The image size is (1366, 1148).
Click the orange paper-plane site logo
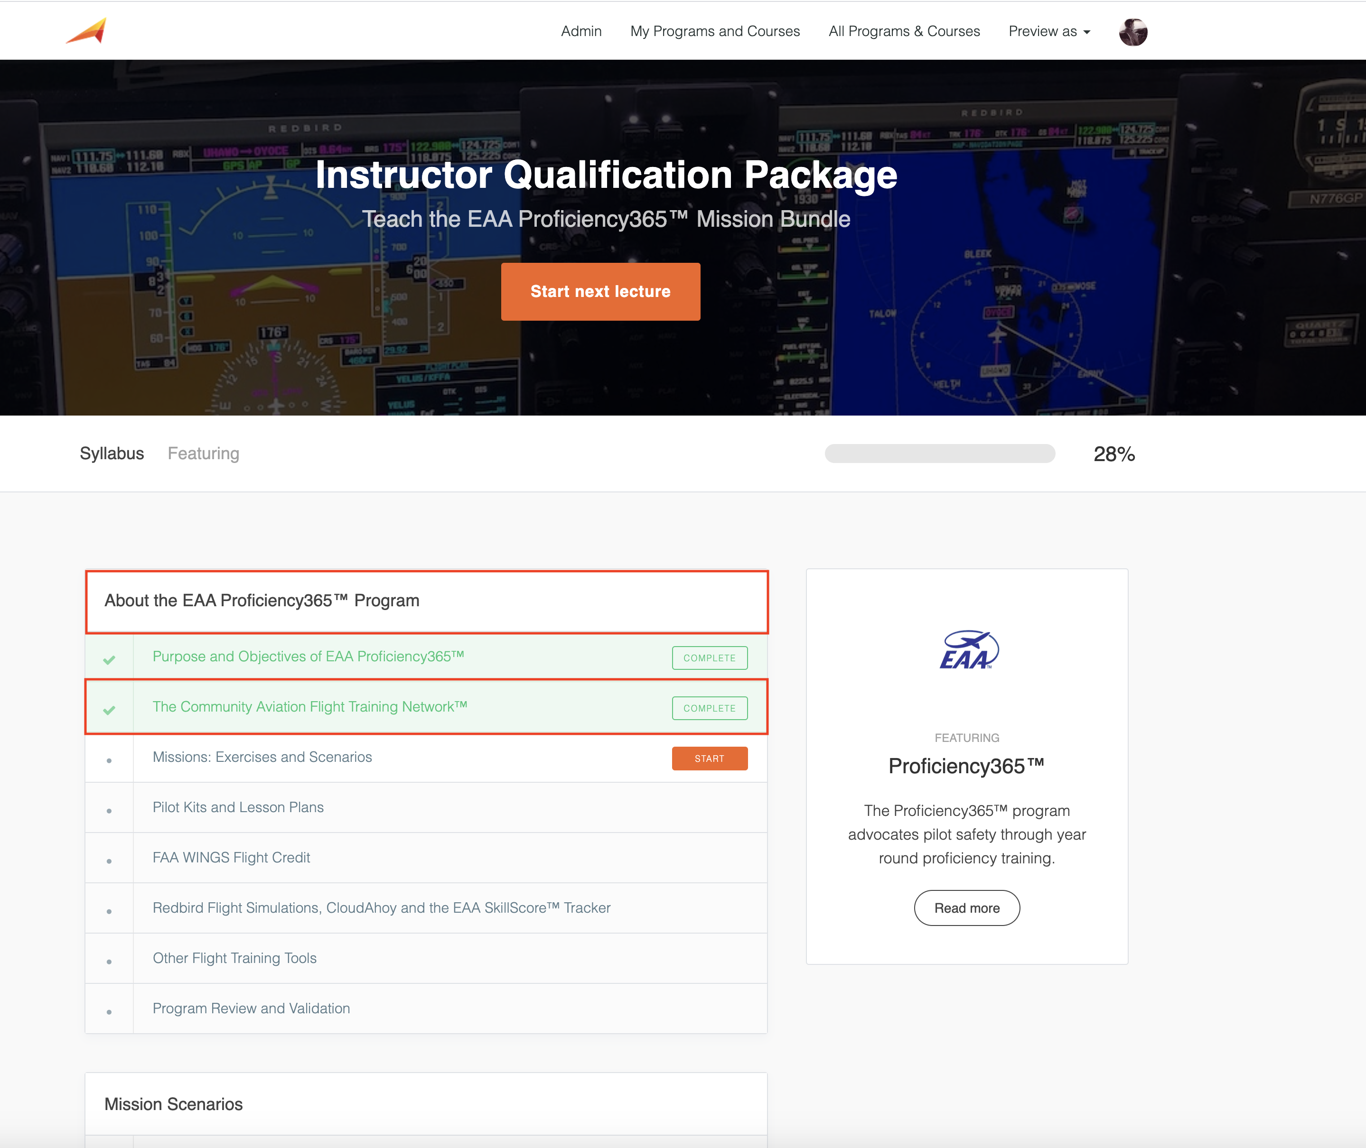point(86,31)
